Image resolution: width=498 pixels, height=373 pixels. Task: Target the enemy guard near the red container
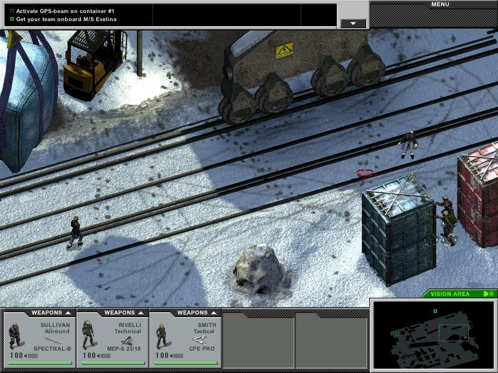pos(408,145)
